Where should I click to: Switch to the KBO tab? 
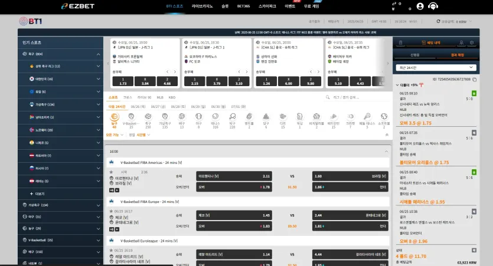(x=172, y=97)
